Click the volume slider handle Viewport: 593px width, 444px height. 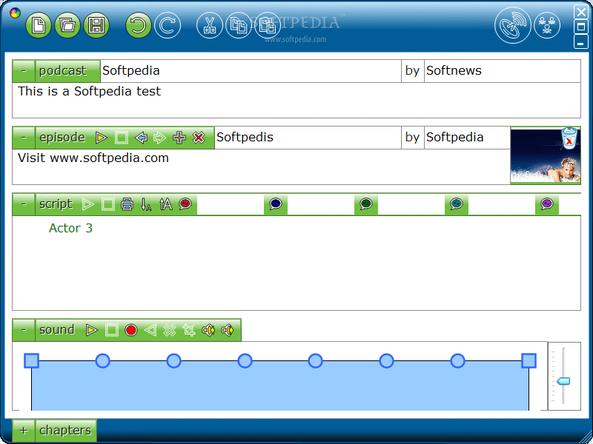point(563,381)
